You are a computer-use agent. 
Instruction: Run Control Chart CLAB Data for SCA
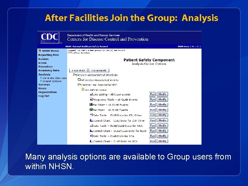pyautogui.click(x=152, y=141)
